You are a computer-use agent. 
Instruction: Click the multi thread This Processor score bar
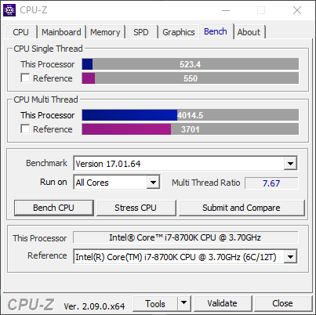coord(190,115)
